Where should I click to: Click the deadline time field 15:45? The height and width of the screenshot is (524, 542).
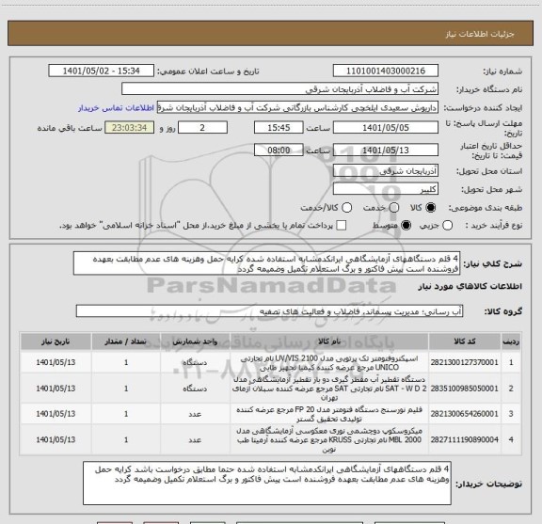click(279, 128)
